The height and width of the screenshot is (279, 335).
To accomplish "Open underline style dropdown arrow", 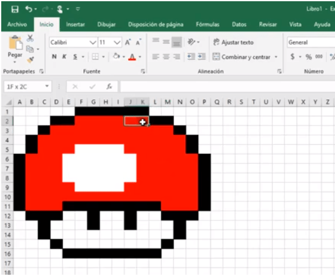I will click(x=83, y=57).
